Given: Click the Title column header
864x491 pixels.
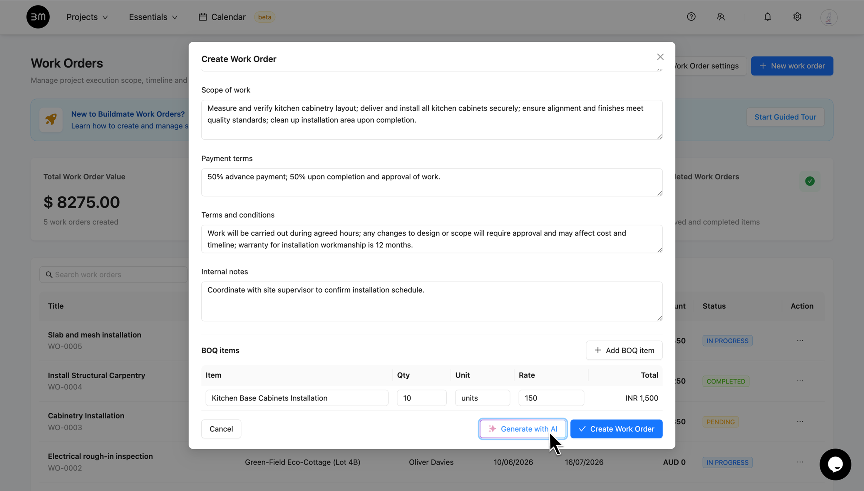Looking at the screenshot, I should (x=56, y=306).
